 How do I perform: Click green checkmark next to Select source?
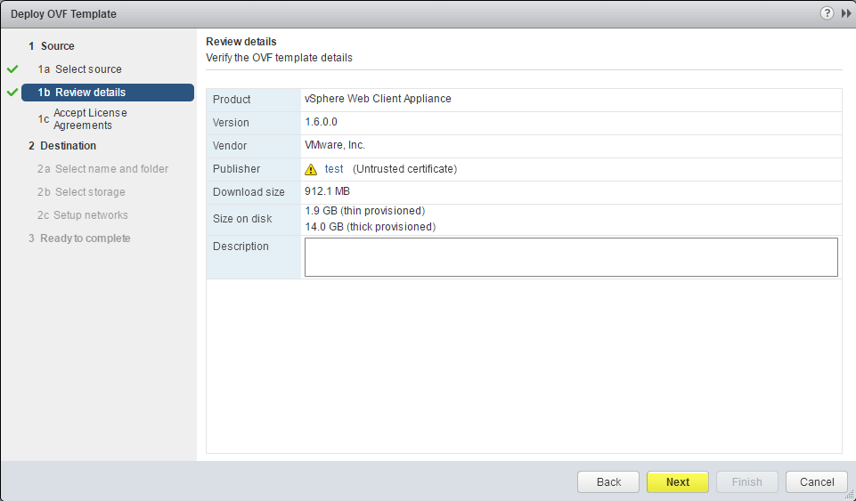tap(12, 69)
